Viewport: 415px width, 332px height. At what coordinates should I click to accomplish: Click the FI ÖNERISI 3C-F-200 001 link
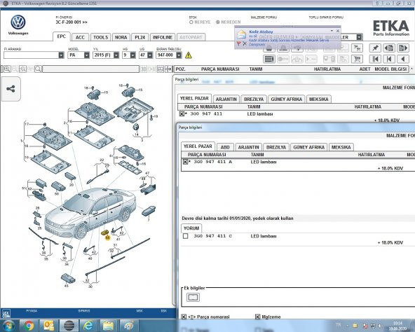tap(72, 22)
